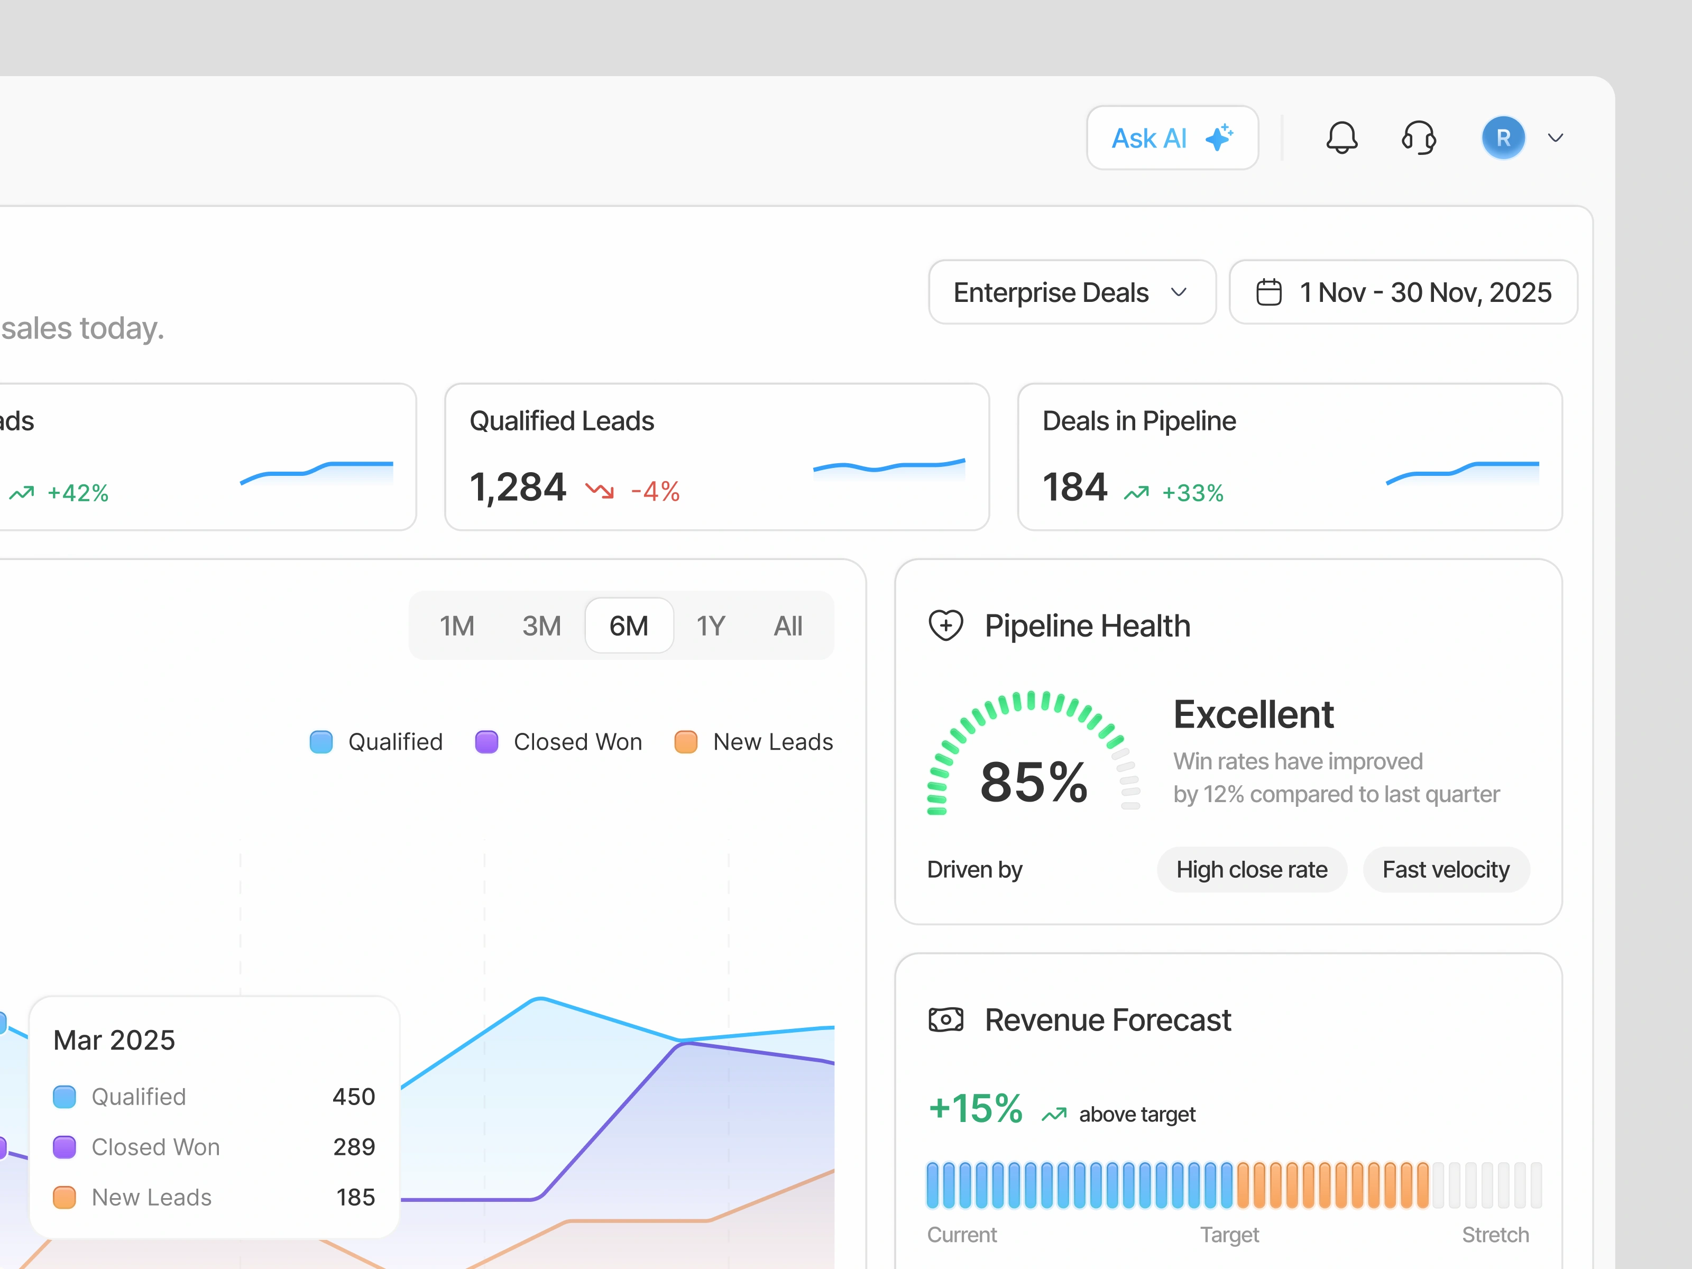
Task: Select the 1Y time range tab
Action: click(x=711, y=626)
